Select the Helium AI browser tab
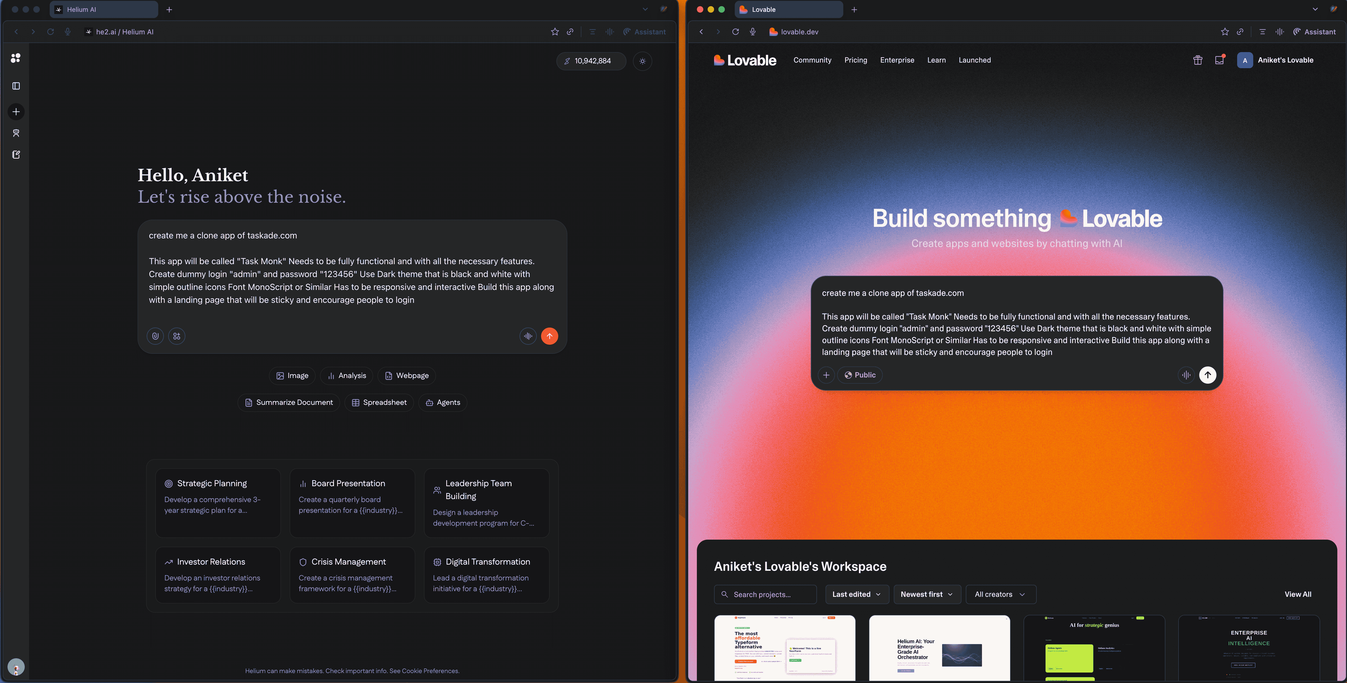This screenshot has width=1347, height=683. pos(103,9)
